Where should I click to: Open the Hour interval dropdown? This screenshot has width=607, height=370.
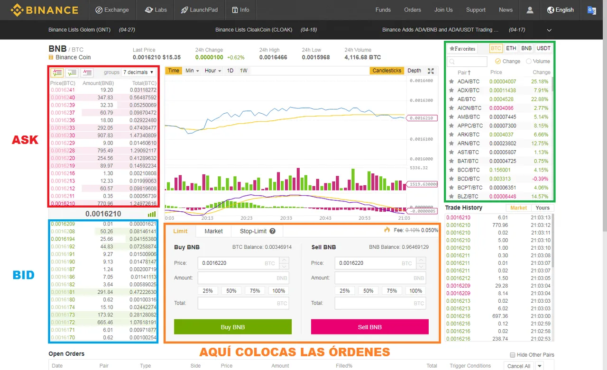(213, 71)
